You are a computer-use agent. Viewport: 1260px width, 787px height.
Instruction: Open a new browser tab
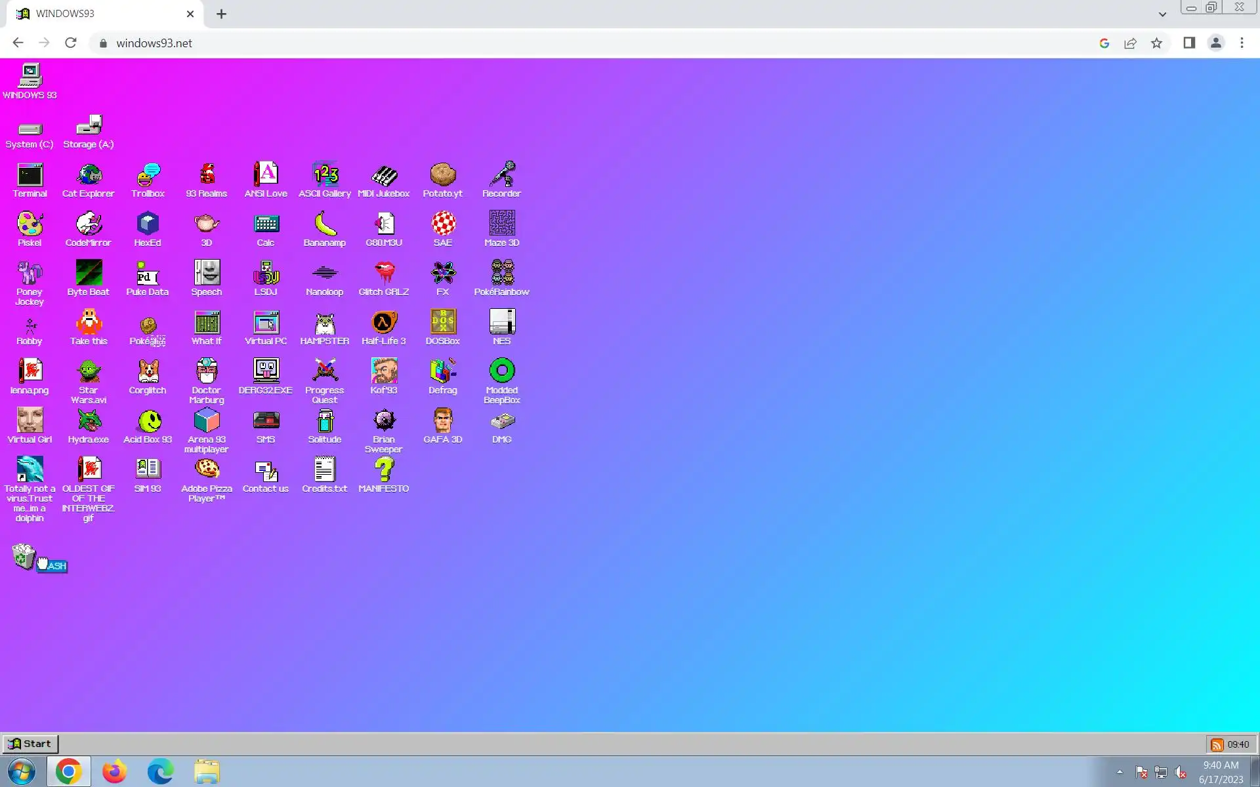pyautogui.click(x=221, y=14)
